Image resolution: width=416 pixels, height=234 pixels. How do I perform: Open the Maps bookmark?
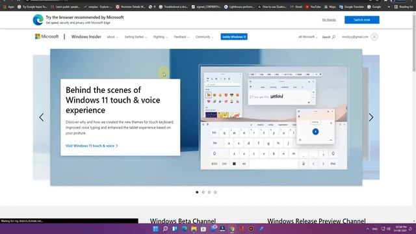point(330,7)
